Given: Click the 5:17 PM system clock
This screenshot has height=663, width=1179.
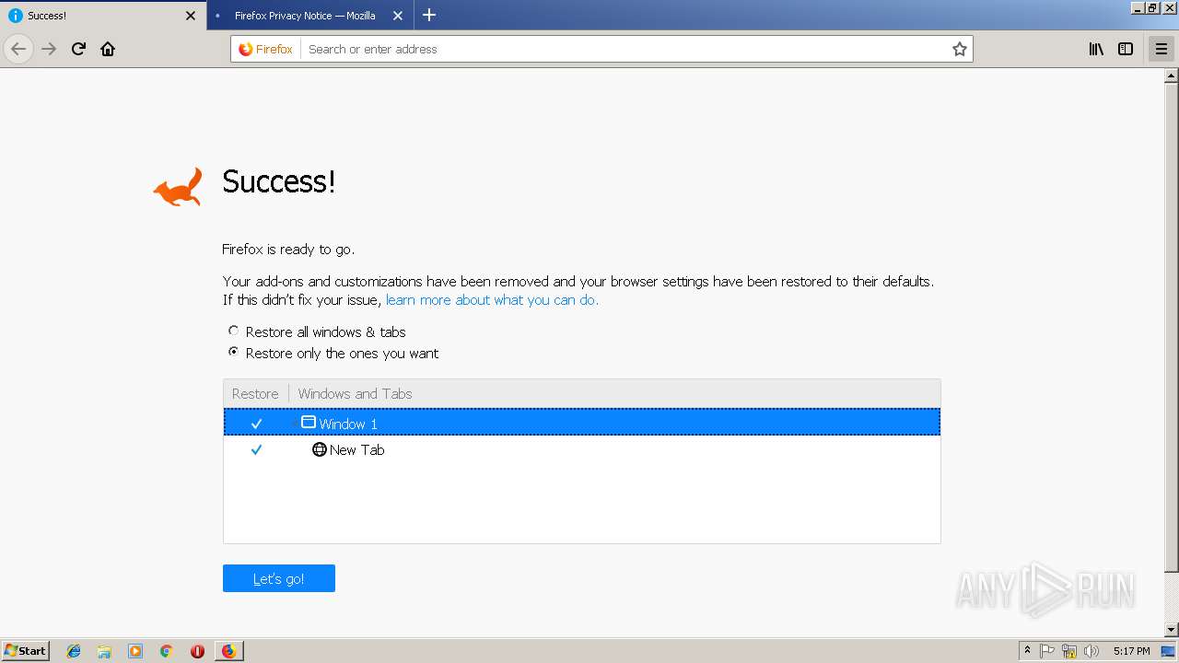Looking at the screenshot, I should click(x=1131, y=651).
